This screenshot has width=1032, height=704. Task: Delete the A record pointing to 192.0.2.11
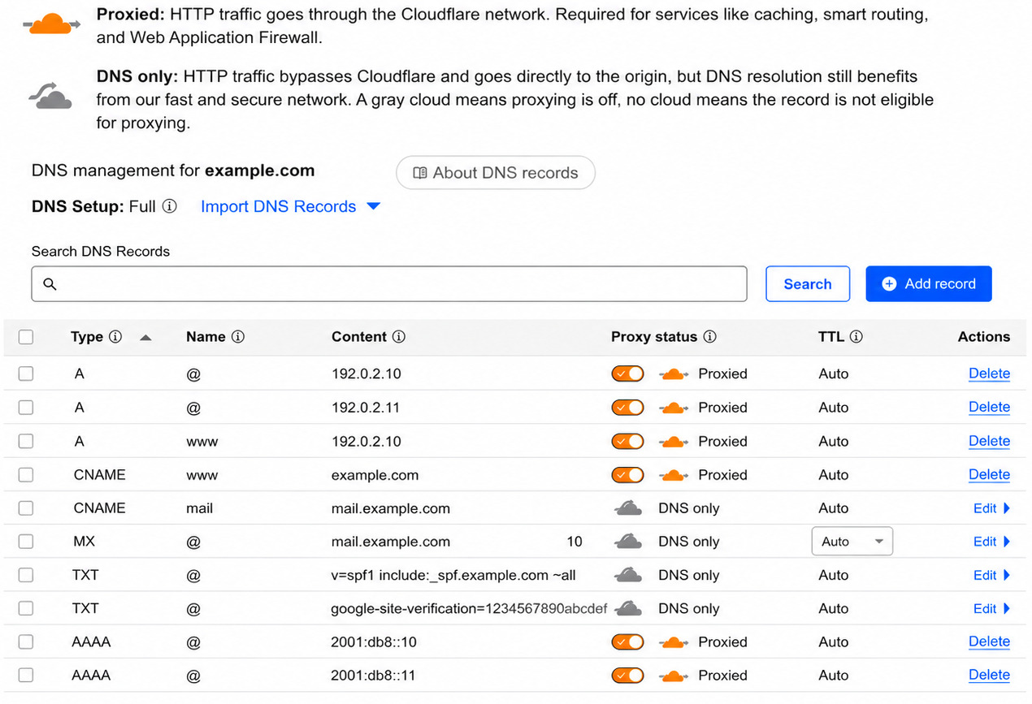coord(989,408)
